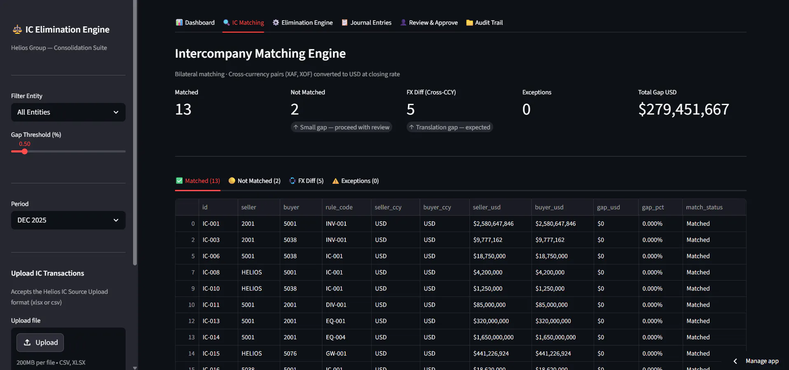Select the IC-011 id cell
789x370 pixels.
tap(218, 305)
